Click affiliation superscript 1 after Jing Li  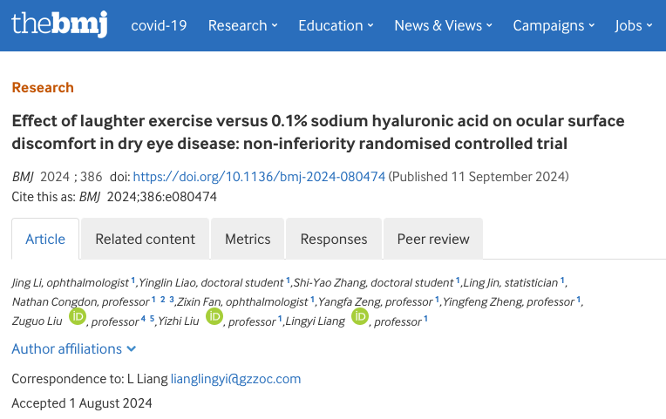pos(133,280)
